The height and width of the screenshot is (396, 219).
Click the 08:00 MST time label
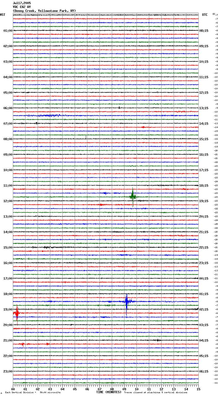8,139
